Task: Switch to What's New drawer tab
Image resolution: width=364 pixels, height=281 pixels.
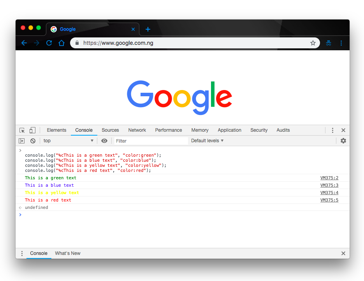Action: pos(68,253)
